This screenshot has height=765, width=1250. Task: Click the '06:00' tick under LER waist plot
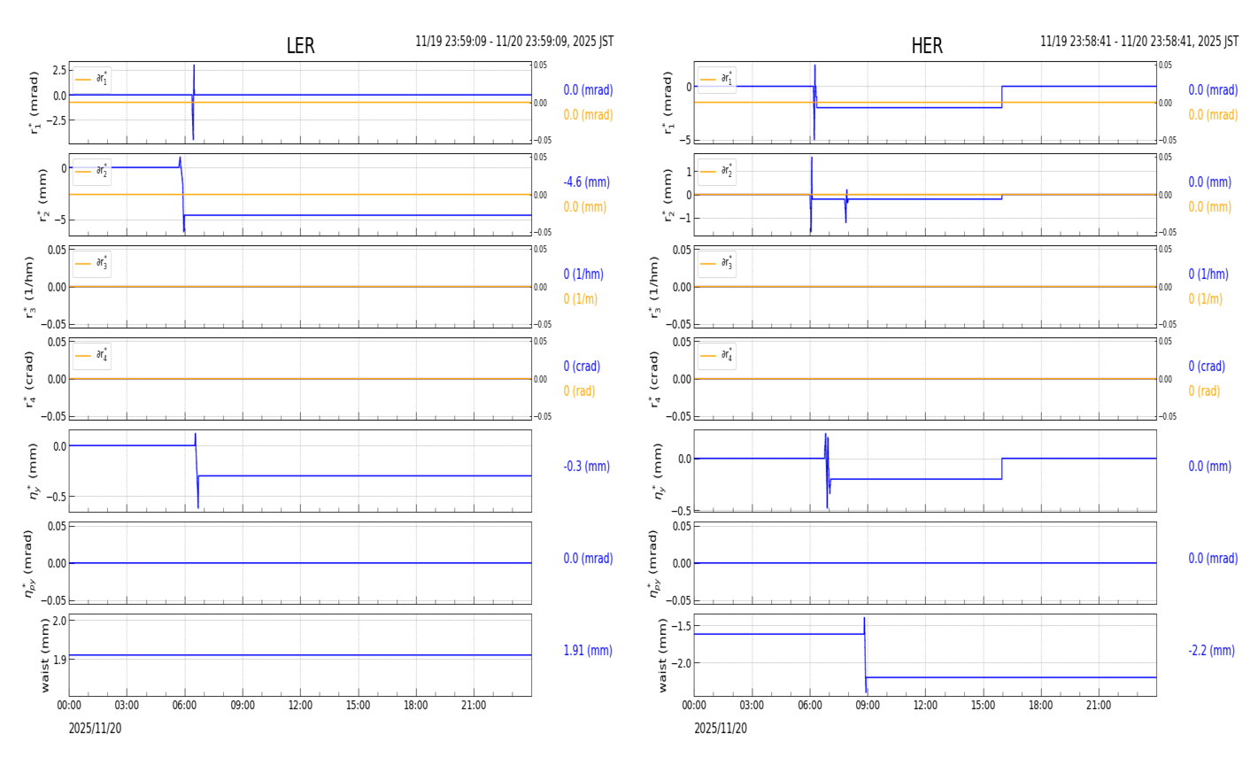pos(185,706)
